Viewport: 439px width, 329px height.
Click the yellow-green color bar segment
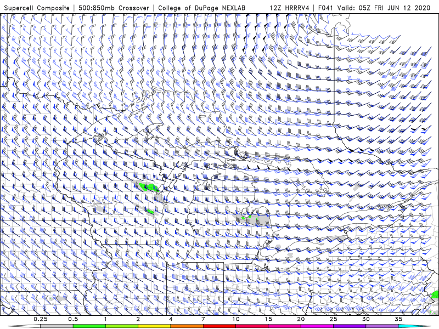[x=122, y=326]
